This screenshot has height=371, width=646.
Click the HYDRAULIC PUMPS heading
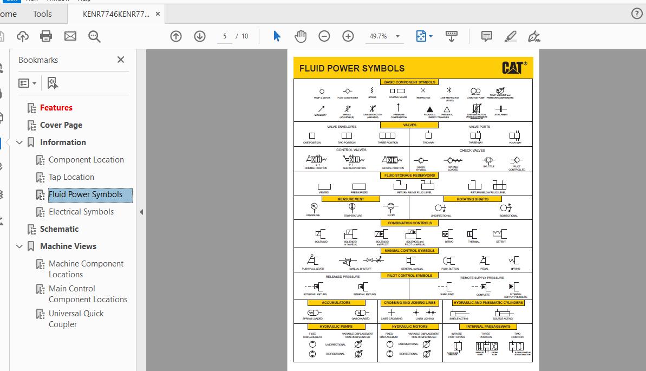coord(336,327)
